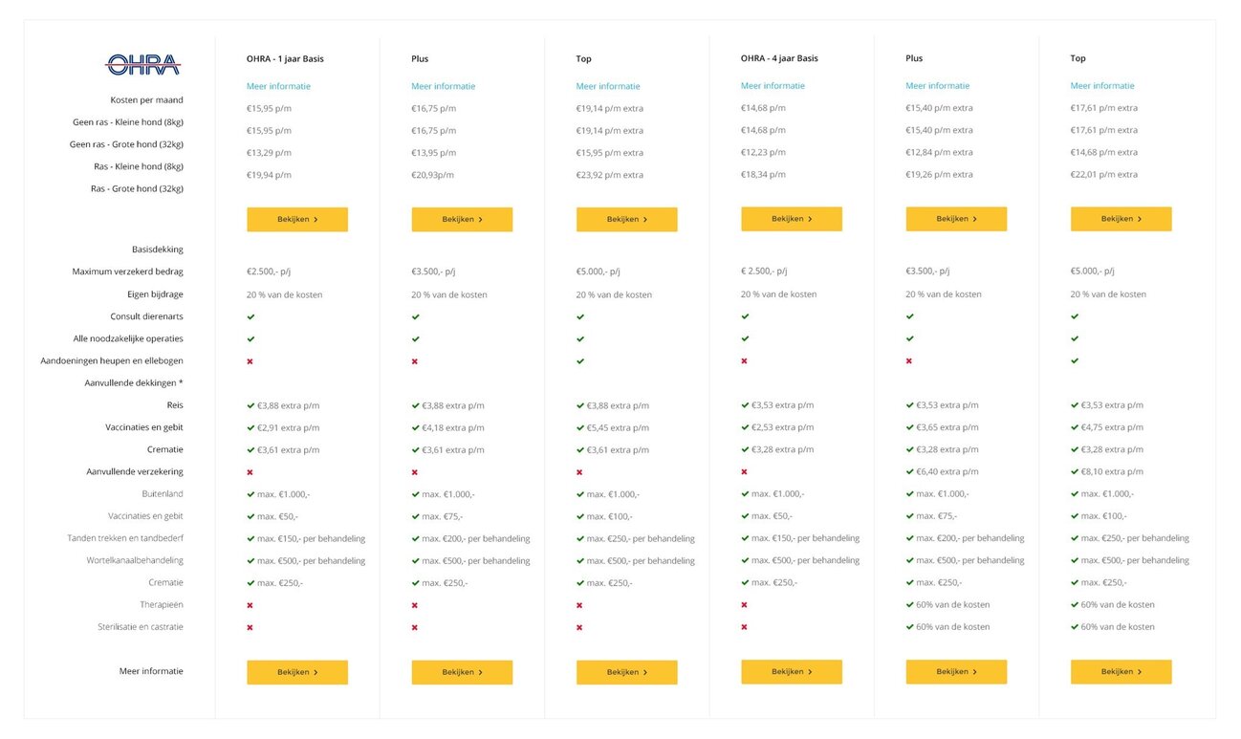Click the checkmark beside €6,40 extra p/m
1241x739 pixels.
[910, 471]
